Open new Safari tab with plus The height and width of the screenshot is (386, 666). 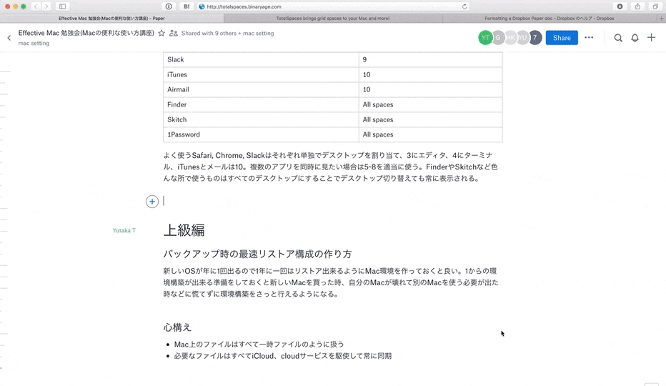(x=661, y=19)
